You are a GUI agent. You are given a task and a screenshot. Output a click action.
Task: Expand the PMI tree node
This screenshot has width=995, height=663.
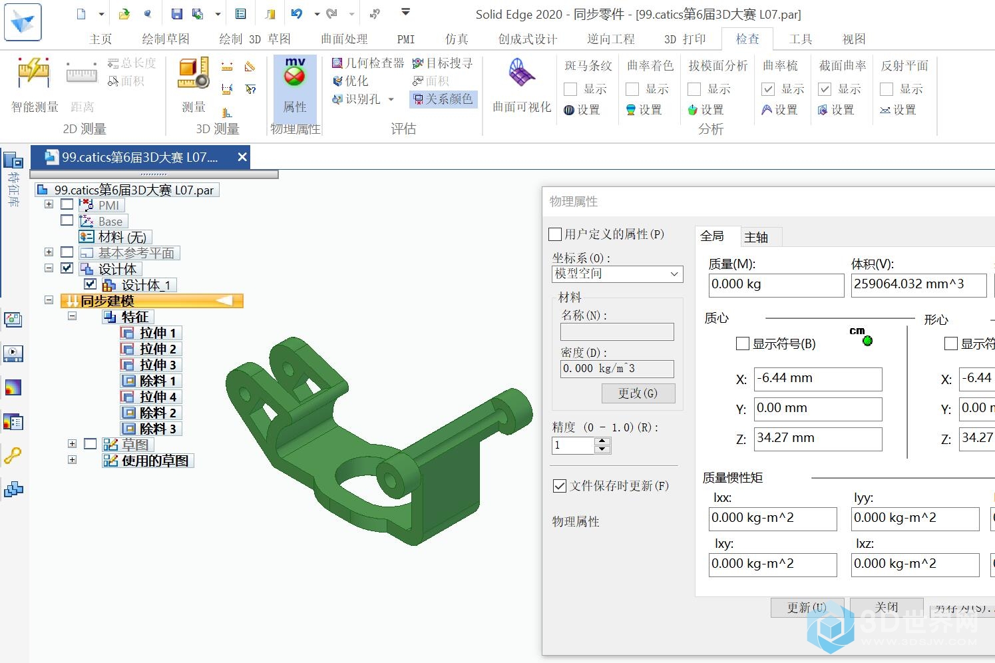point(49,204)
